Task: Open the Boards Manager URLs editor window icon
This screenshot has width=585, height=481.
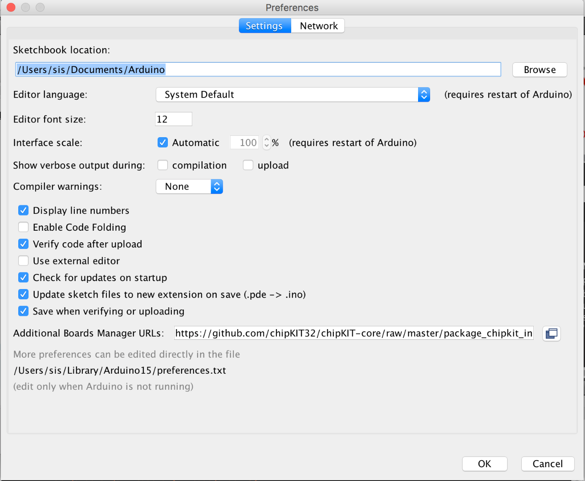Action: (x=551, y=333)
